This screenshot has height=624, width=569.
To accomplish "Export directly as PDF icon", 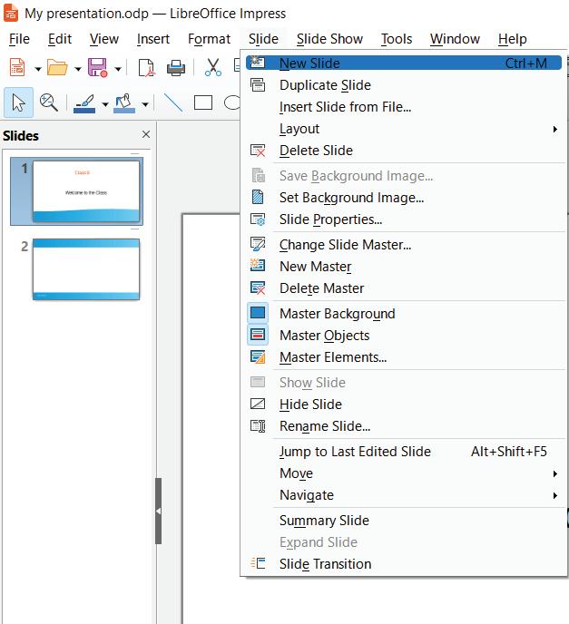I will pyautogui.click(x=146, y=68).
